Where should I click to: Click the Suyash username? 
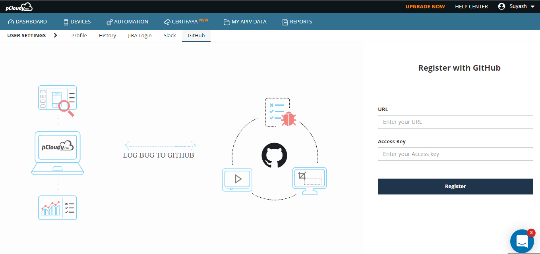tap(518, 6)
